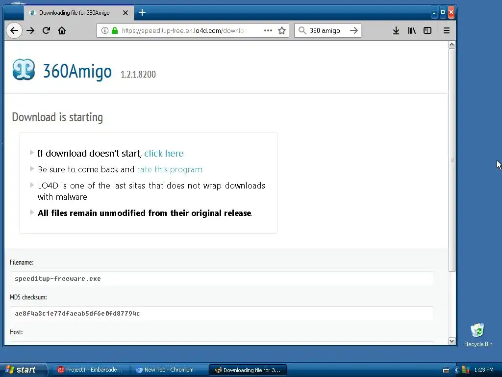Image resolution: width=502 pixels, height=377 pixels.
Task: Open the 360Amigo title link
Action: tap(77, 71)
